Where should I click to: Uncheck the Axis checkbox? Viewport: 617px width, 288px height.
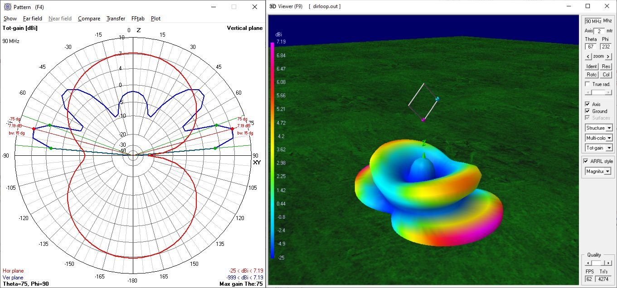coord(588,104)
